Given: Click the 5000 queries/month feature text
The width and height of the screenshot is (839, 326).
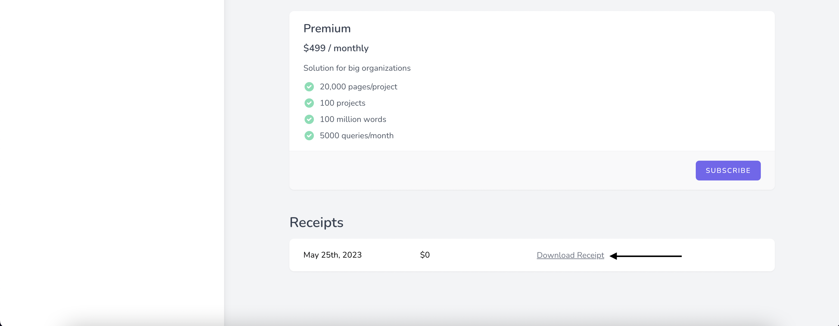Looking at the screenshot, I should tap(356, 136).
